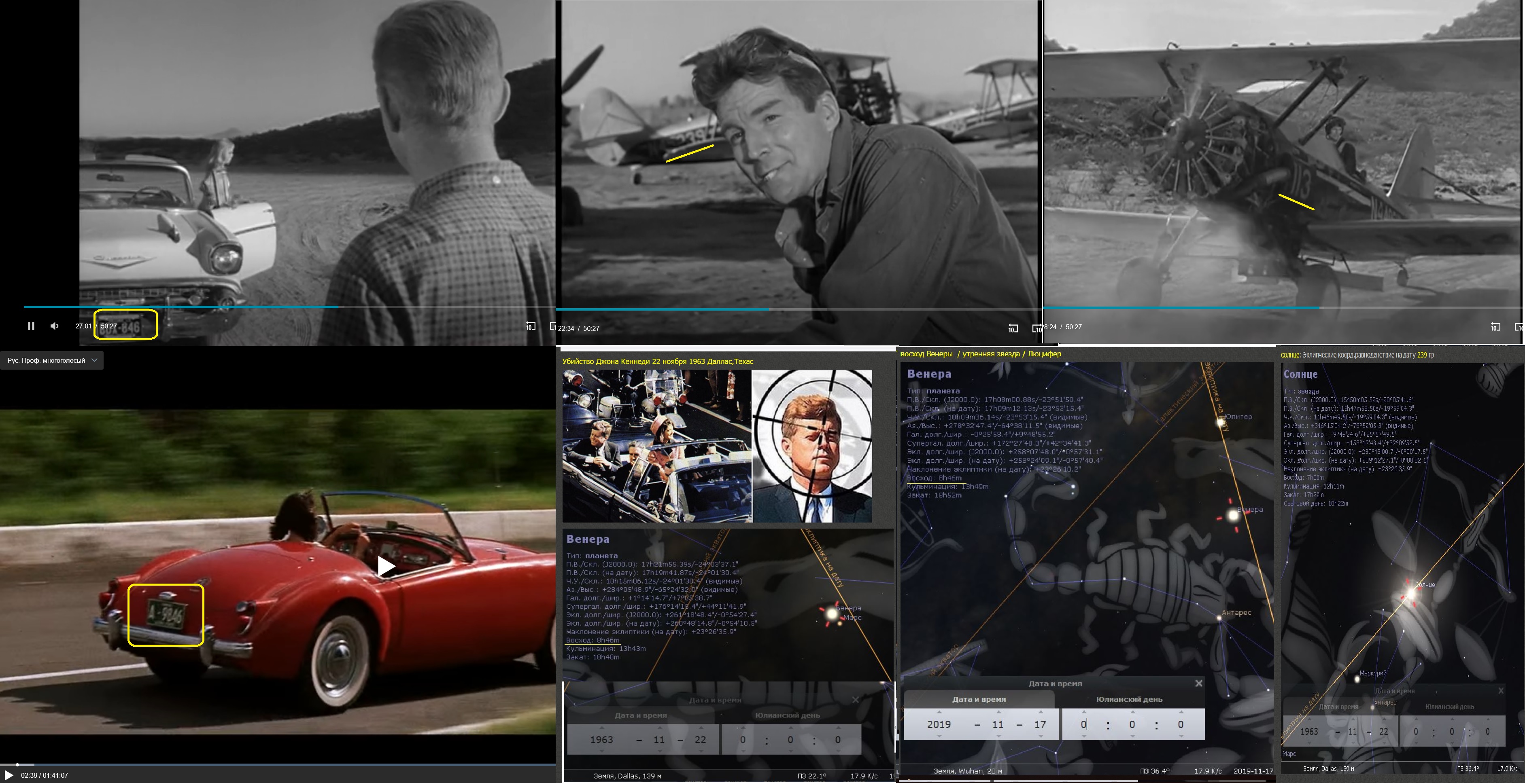This screenshot has width=1525, height=783.
Task: Open the Юлианский день tab in the Venus Dallas window
Action: click(x=787, y=715)
